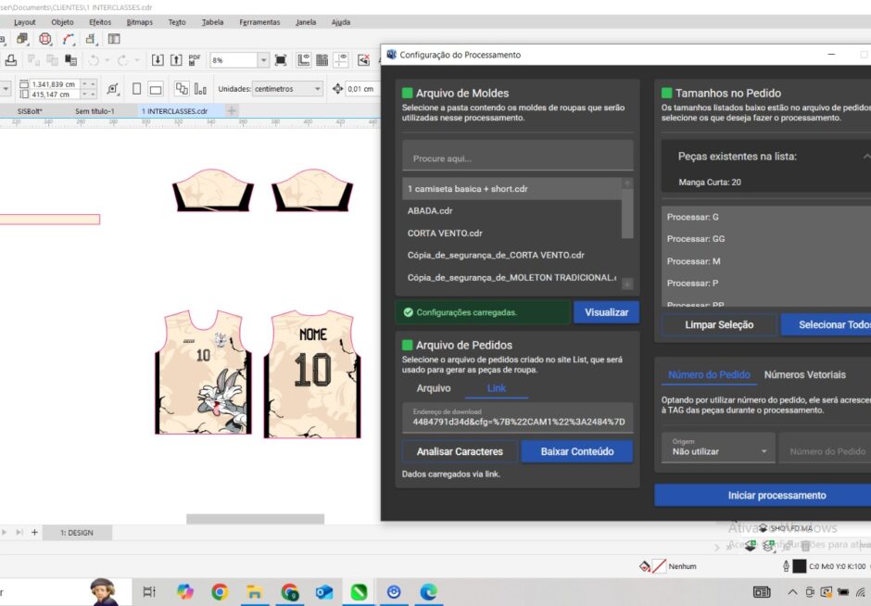Click the bitmap icon with red X
Viewport: 871px width, 606px height.
[x=364, y=60]
